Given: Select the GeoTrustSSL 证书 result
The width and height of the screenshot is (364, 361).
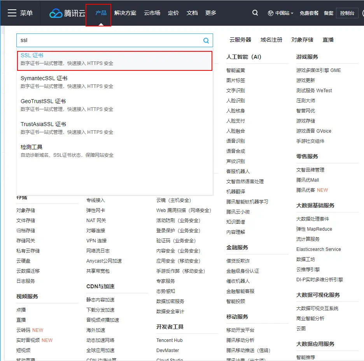Looking at the screenshot, I should (115, 105).
